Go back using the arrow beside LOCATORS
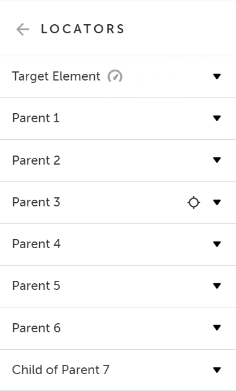 (22, 29)
